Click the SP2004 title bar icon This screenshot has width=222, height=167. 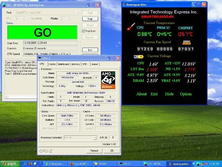[x=4, y=5]
